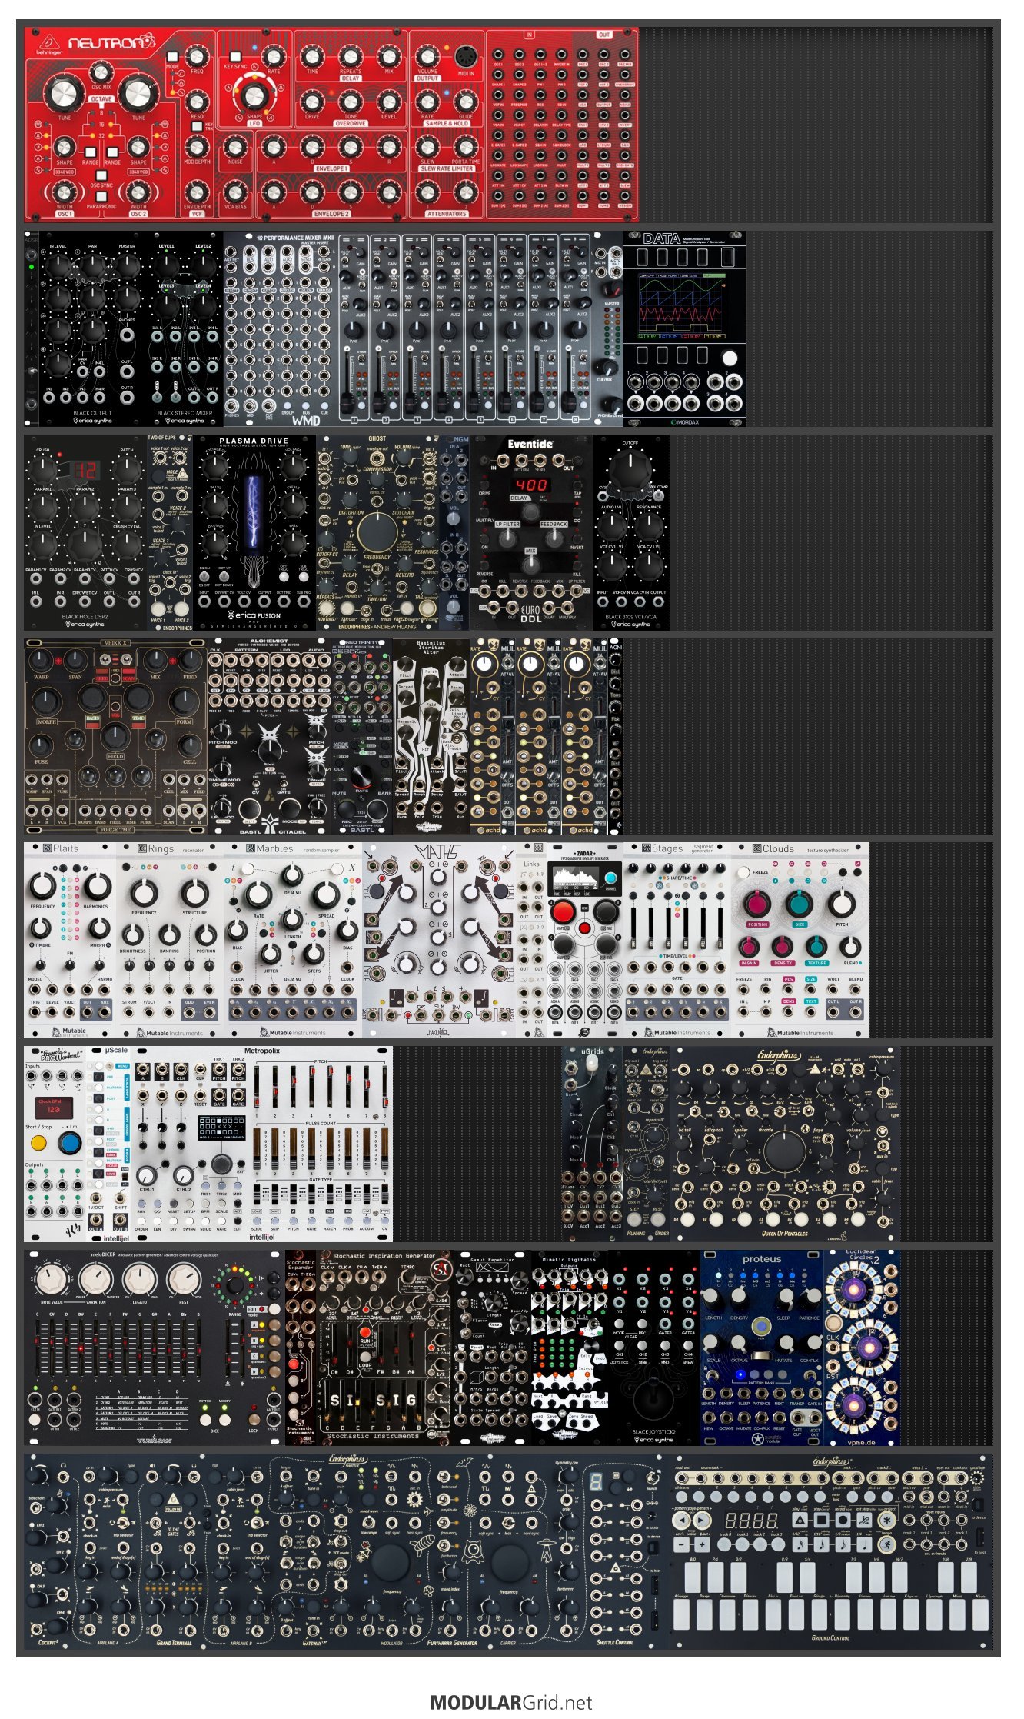The image size is (1024, 1719).
Task: Select the Proteus module
Action: click(x=762, y=1347)
